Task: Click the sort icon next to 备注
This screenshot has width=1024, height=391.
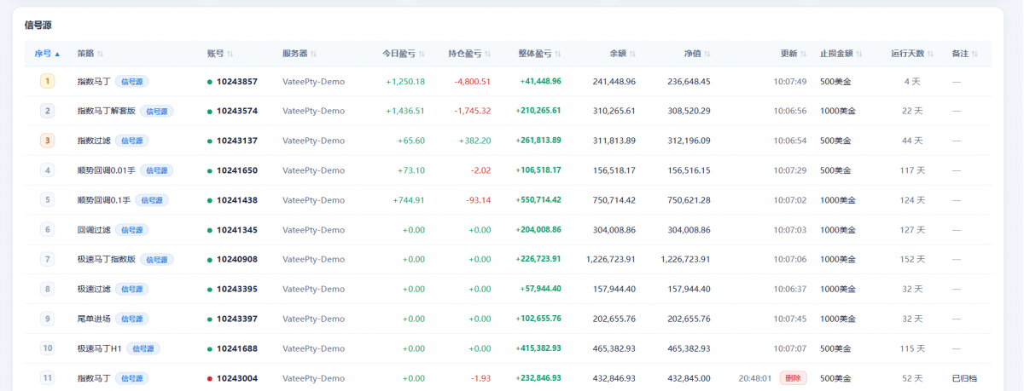Action: tap(975, 54)
